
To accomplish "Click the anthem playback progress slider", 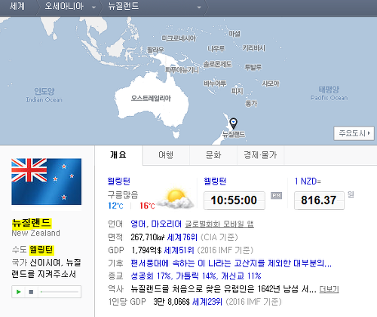I will [60, 291].
